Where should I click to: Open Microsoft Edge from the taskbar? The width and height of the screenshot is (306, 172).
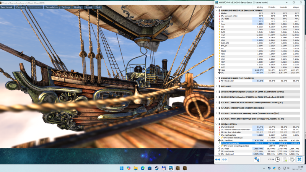pos(142,168)
